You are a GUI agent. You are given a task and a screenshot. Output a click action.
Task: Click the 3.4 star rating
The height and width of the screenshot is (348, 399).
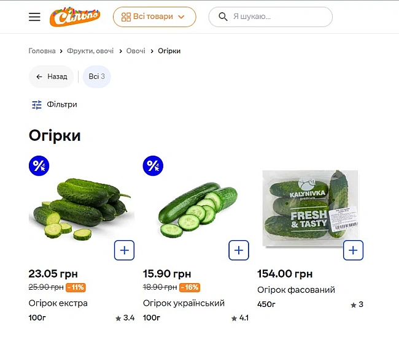click(x=125, y=318)
